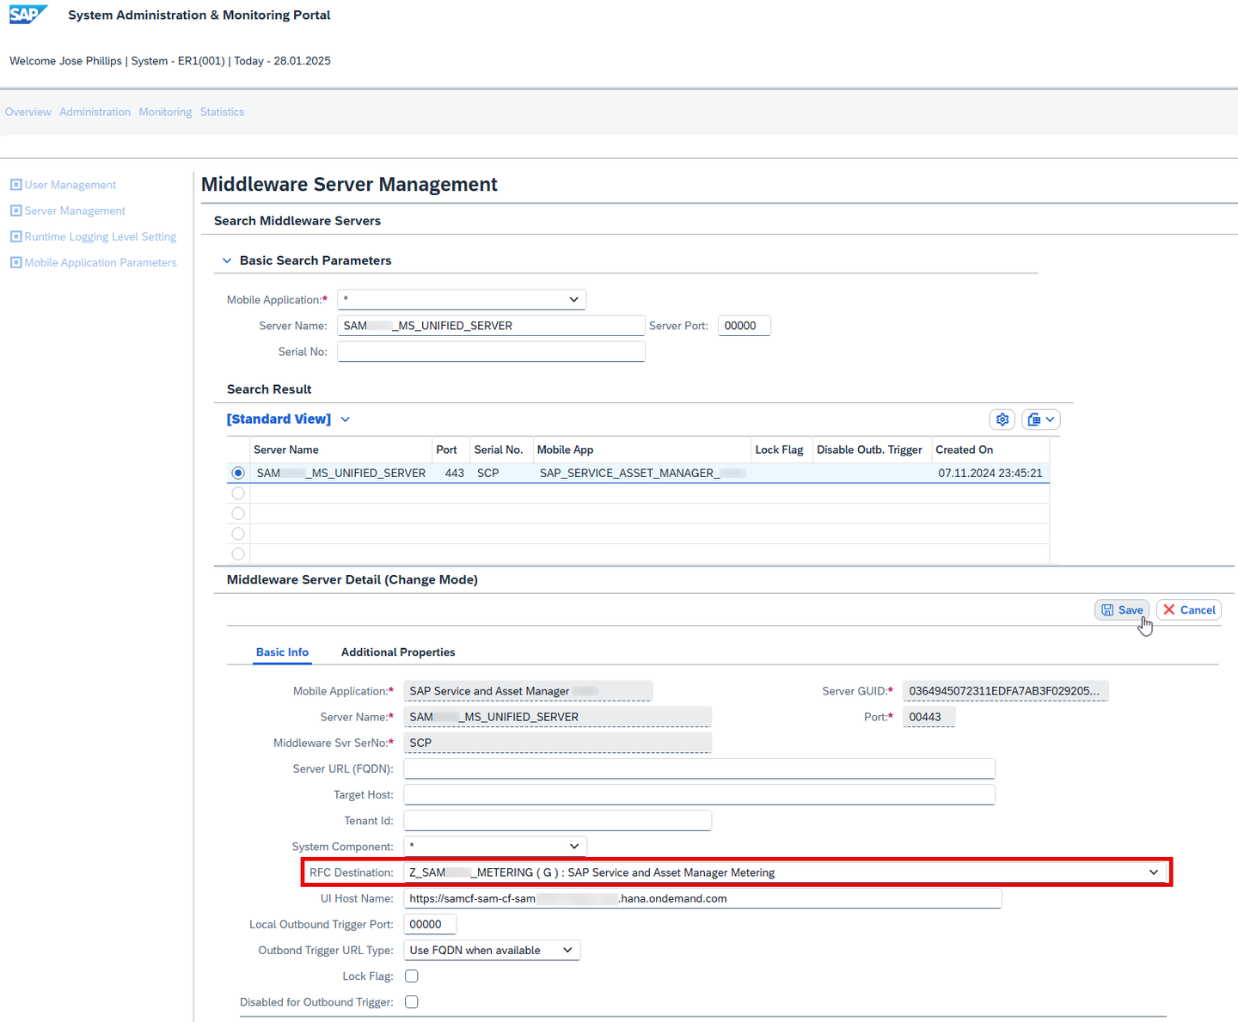Click the Serial No search field
The height and width of the screenshot is (1022, 1238).
point(491,352)
